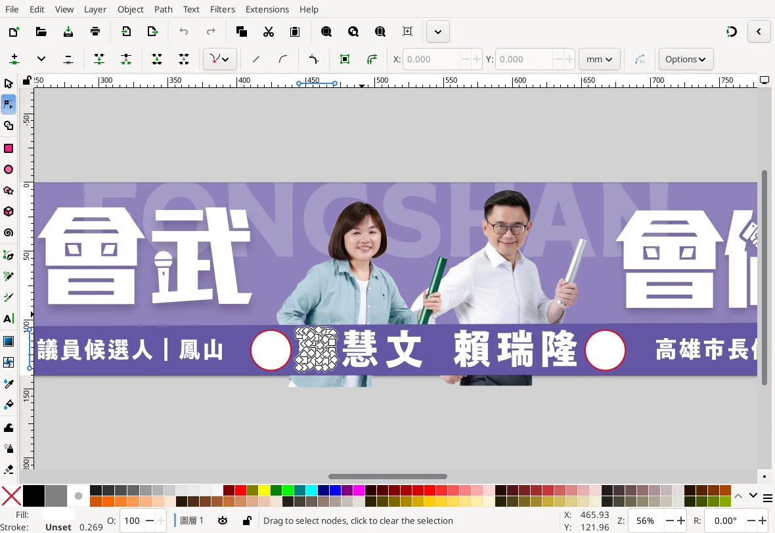The height and width of the screenshot is (533, 775).
Task: Open the Path menu
Action: [163, 9]
